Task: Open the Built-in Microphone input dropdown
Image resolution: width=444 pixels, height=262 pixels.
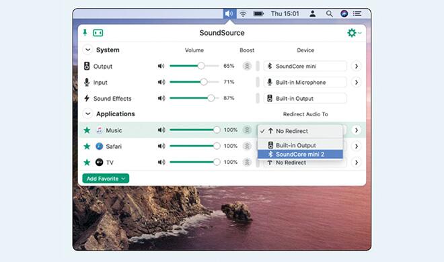Action: 305,82
